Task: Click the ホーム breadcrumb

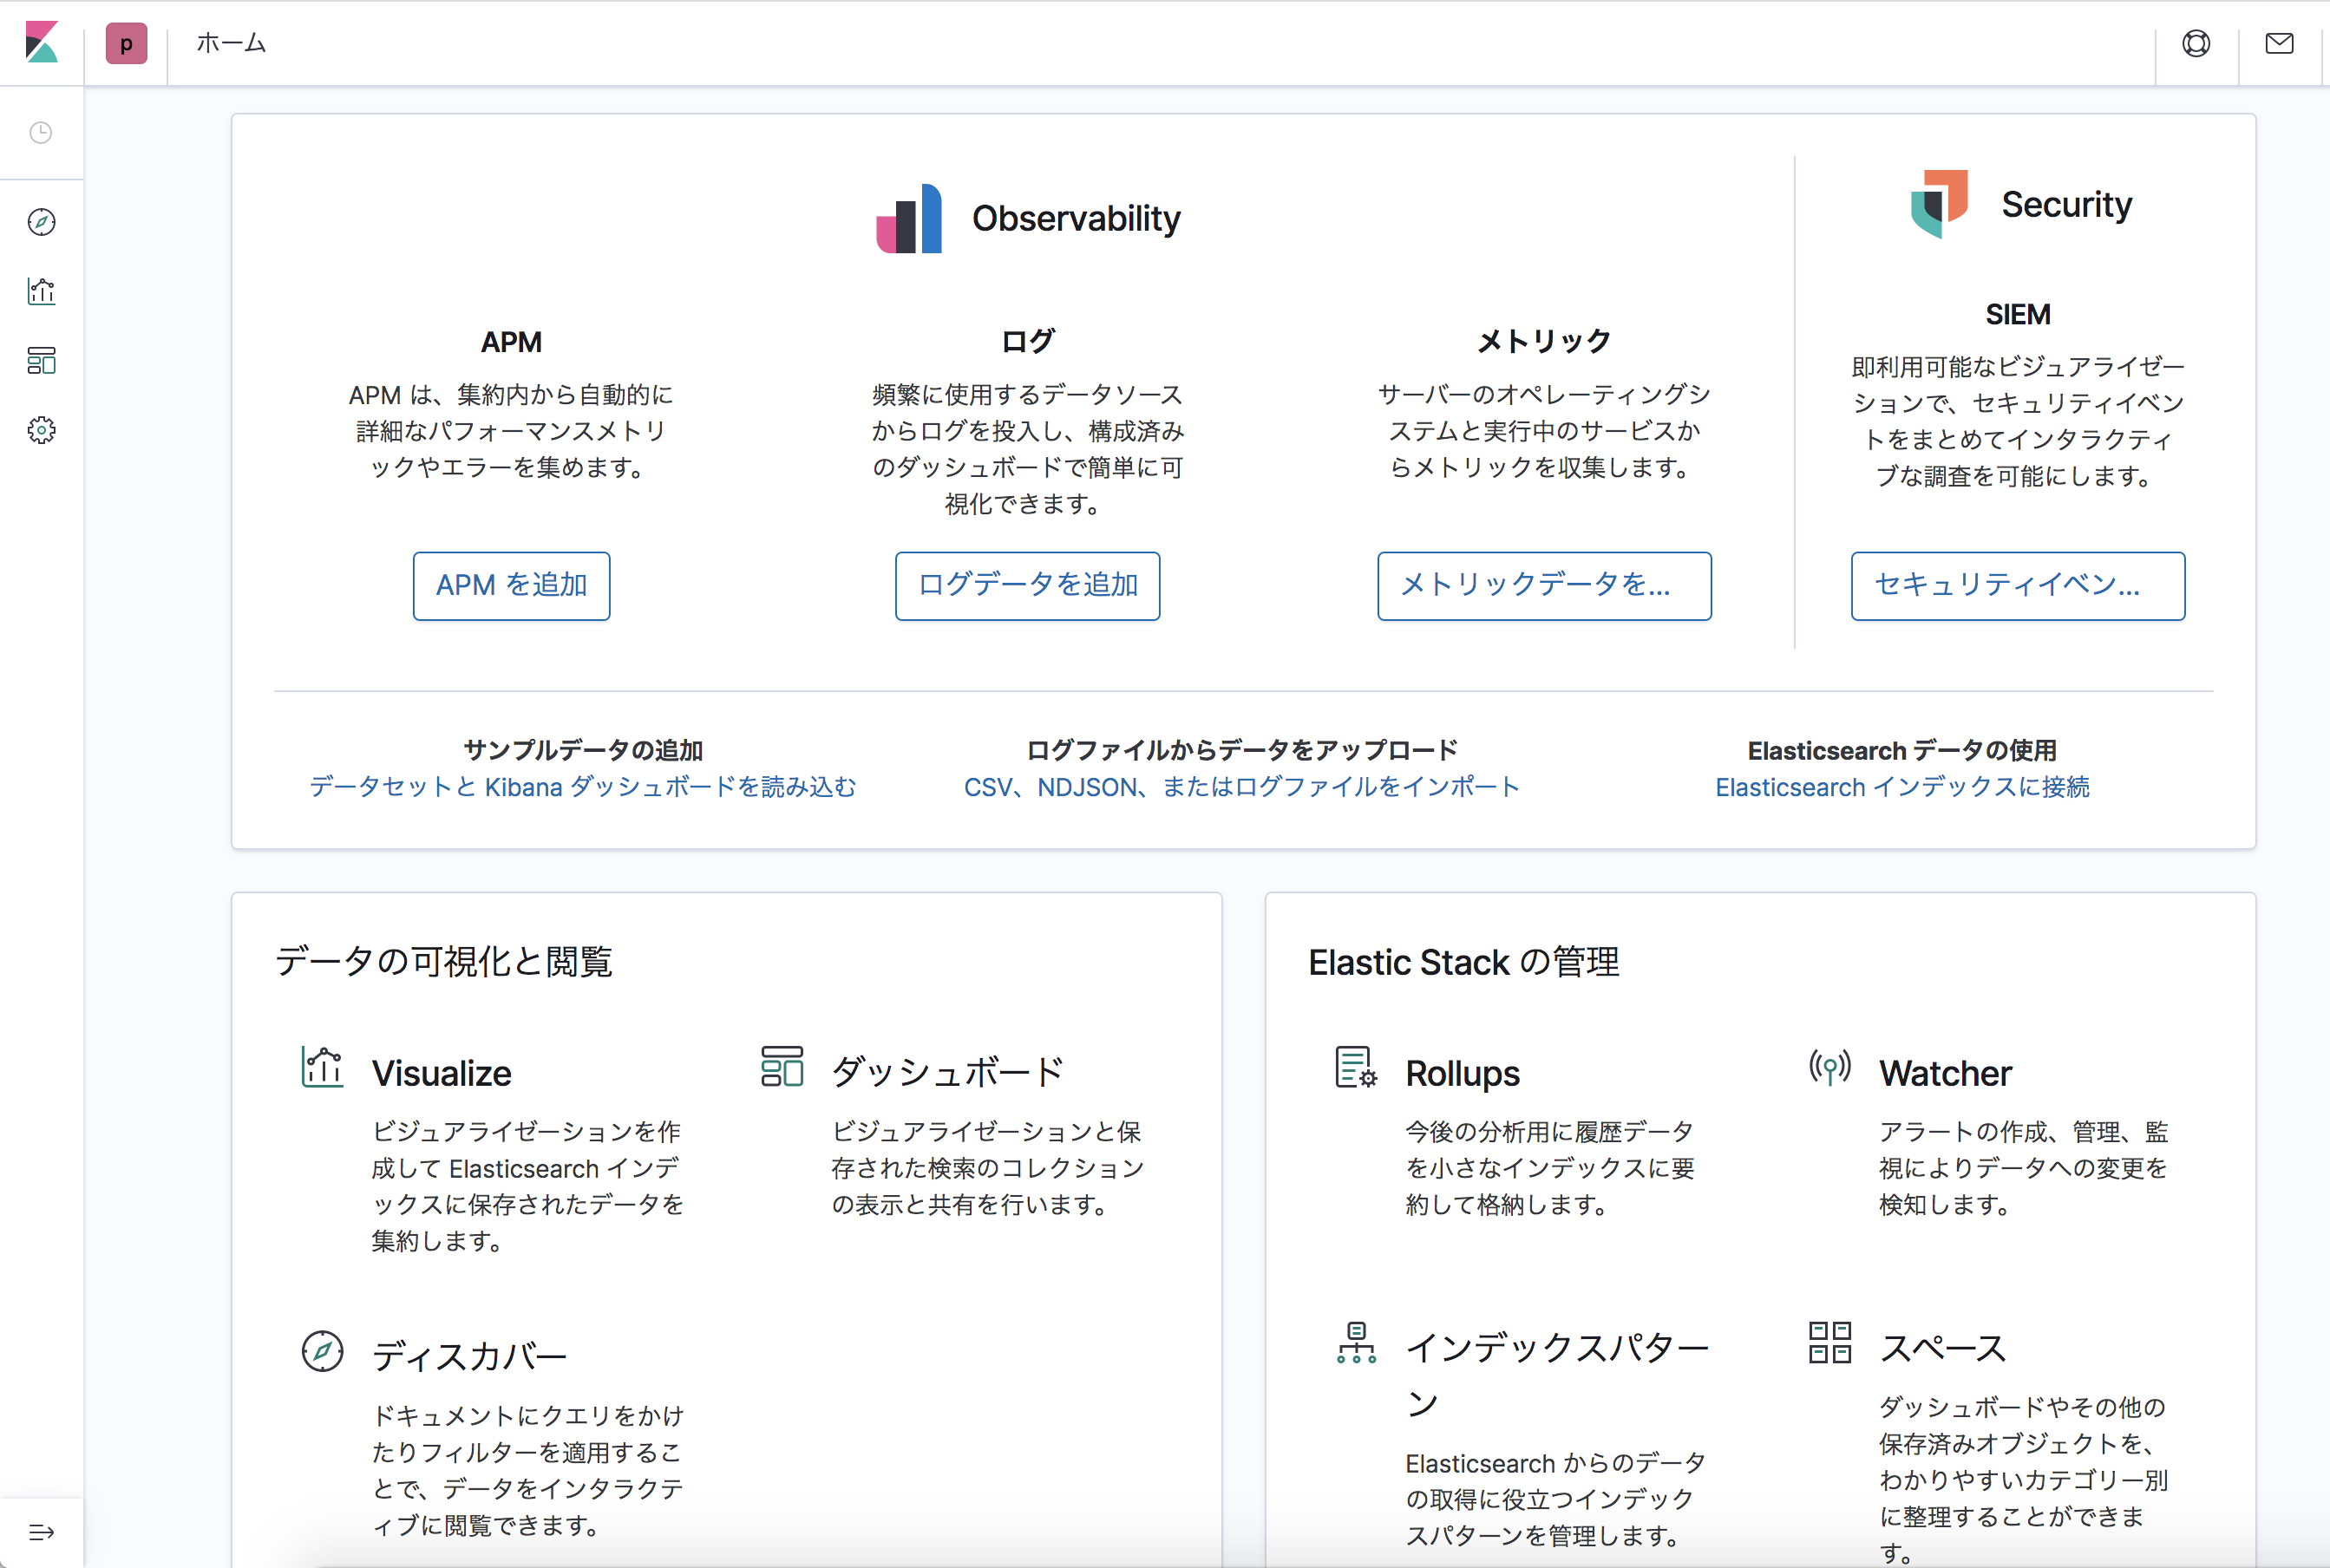Action: [231, 43]
